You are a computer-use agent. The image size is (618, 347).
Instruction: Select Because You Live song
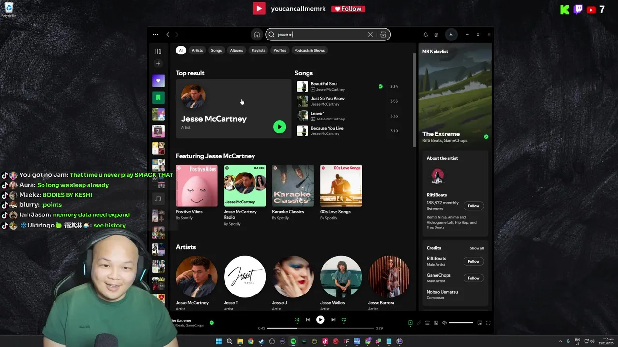[x=327, y=128]
